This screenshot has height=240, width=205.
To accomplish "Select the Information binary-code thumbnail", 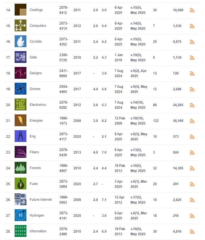I will click(21, 231).
